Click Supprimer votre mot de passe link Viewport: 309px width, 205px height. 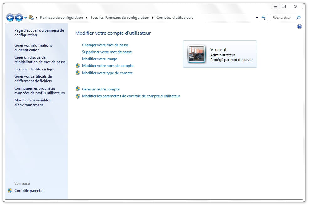(107, 52)
